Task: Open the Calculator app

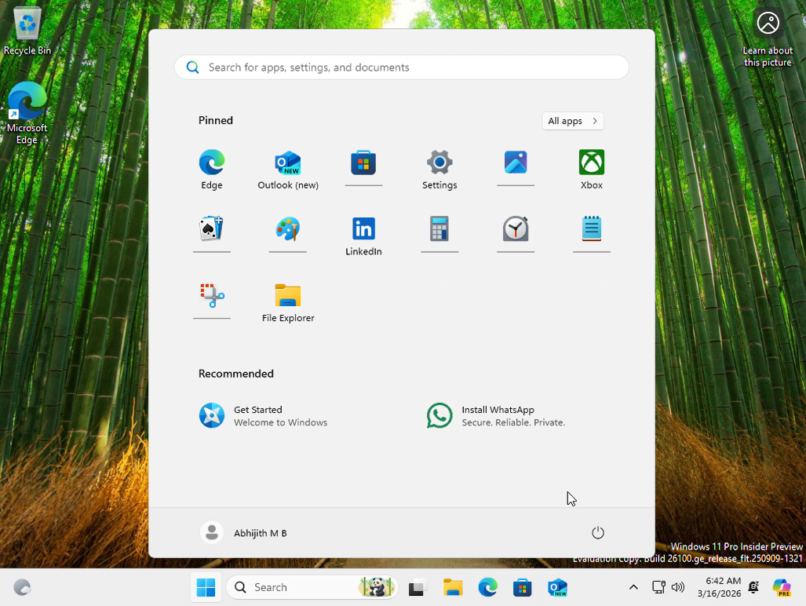Action: (x=439, y=229)
